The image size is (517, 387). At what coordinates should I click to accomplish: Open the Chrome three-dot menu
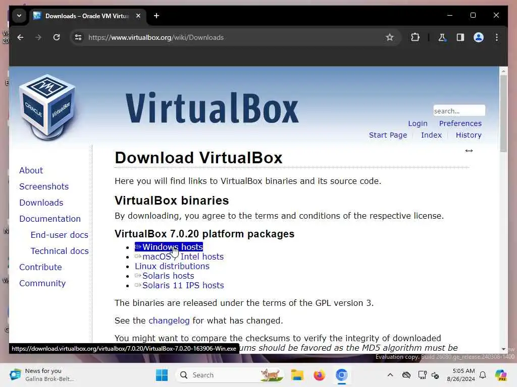coord(497,37)
